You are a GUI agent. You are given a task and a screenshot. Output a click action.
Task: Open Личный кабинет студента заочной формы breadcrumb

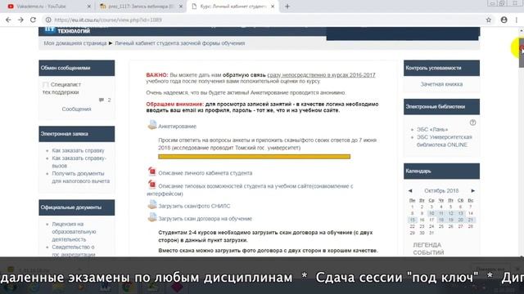[x=180, y=43]
